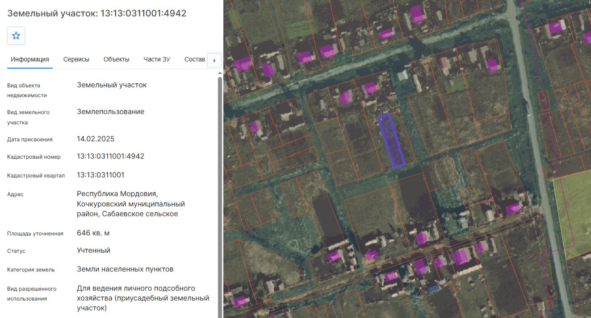This screenshot has height=318, width=591.
Task: Click the address text starting Республика Мордовия
Action: tap(131, 204)
